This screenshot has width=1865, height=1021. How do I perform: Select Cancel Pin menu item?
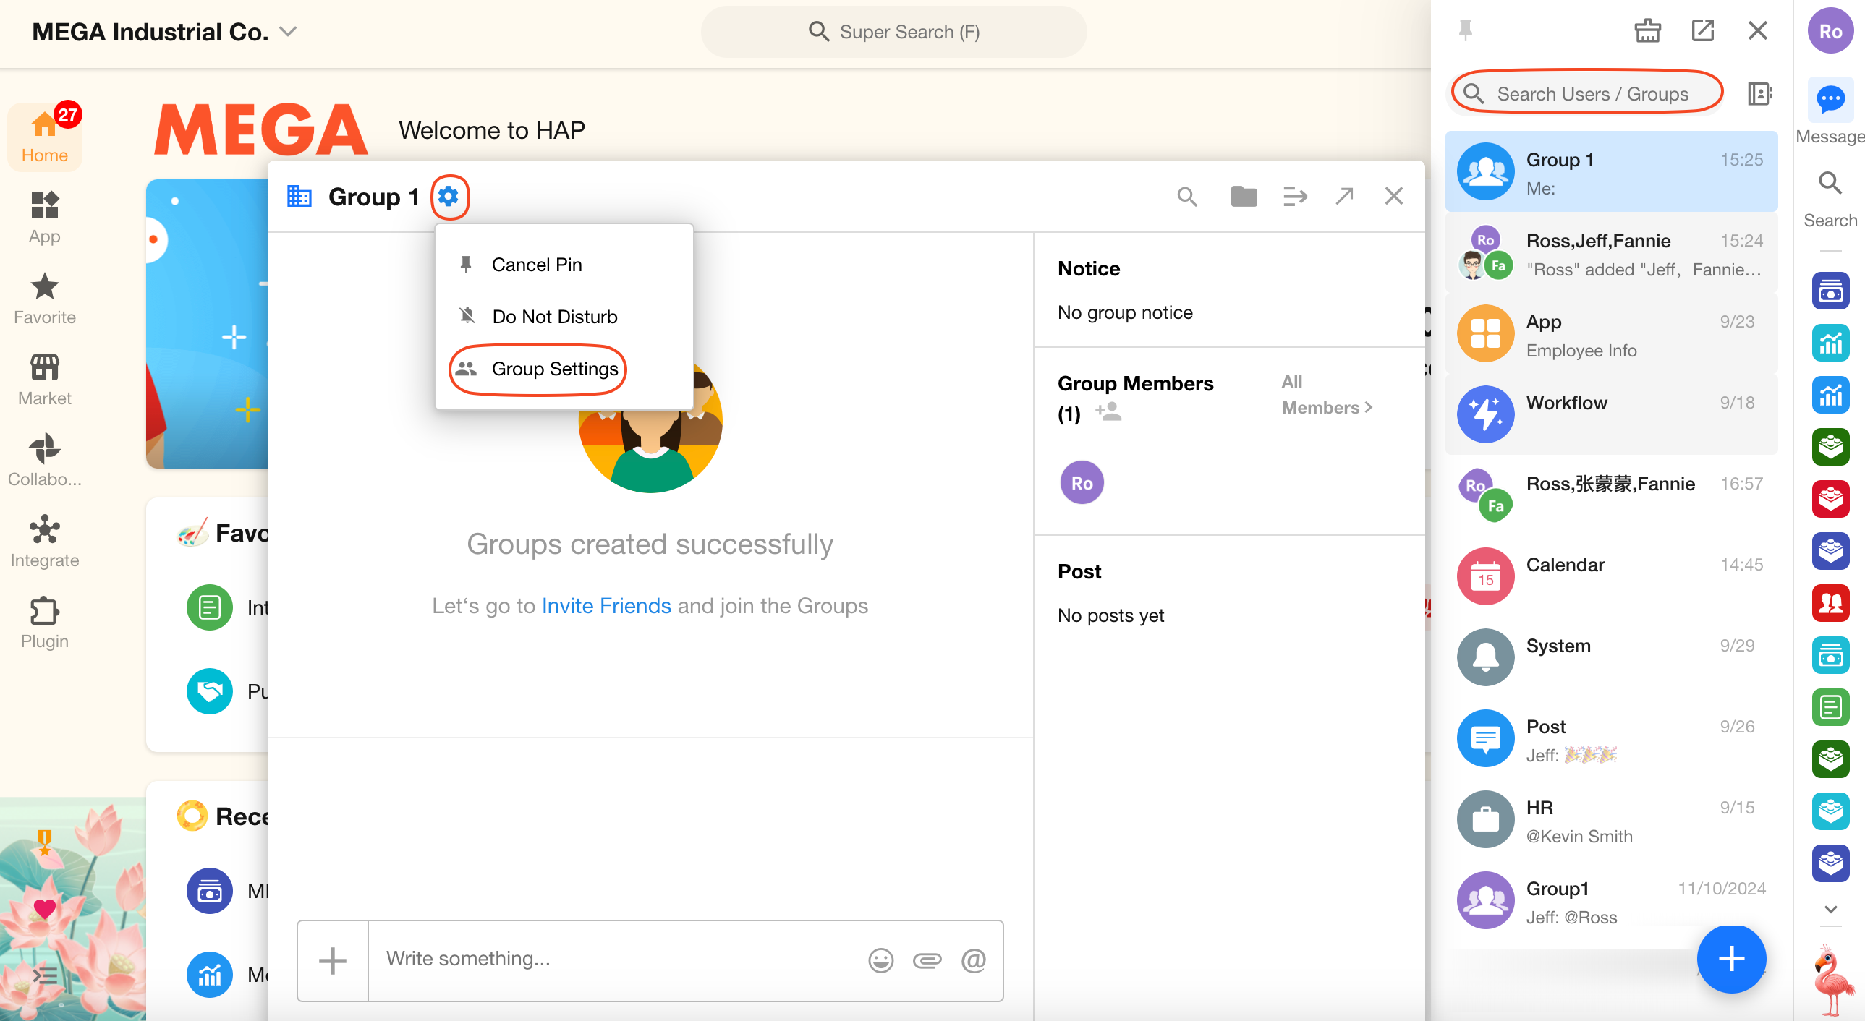click(536, 264)
